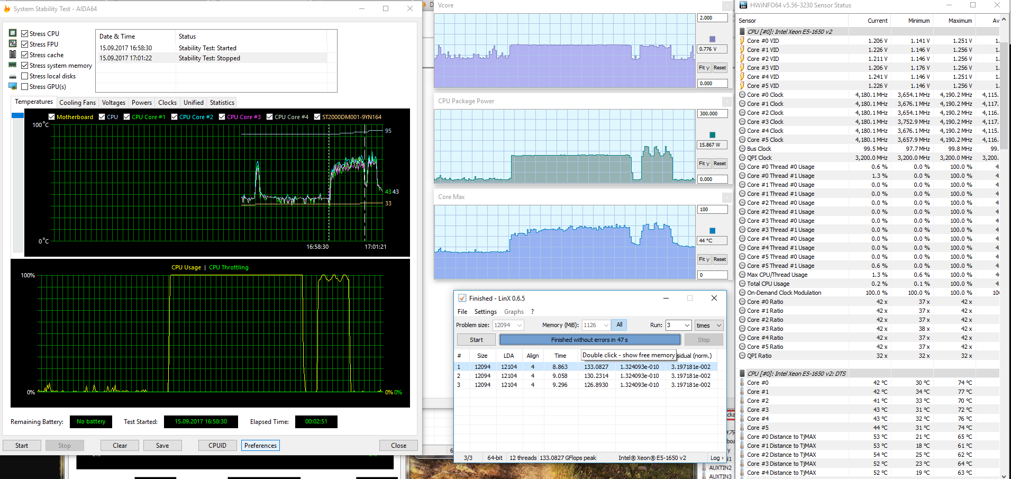Click the thermometer icon next to Core #0 temperature
This screenshot has height=479, width=1011.
pos(742,383)
